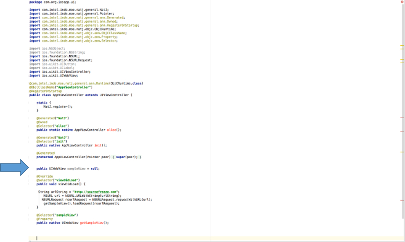The width and height of the screenshot is (405, 242).
Task: Click the @Override annotation
Action: coord(45,176)
